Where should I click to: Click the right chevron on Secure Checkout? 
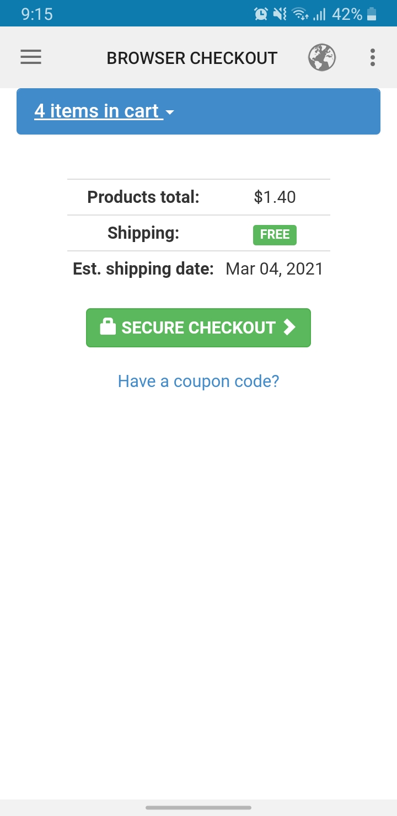click(289, 327)
